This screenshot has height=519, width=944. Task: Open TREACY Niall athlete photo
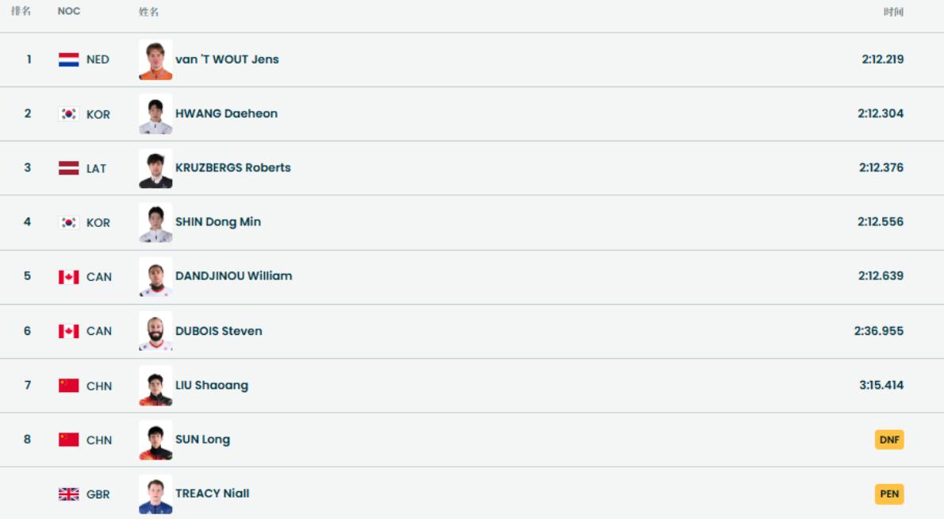[155, 494]
